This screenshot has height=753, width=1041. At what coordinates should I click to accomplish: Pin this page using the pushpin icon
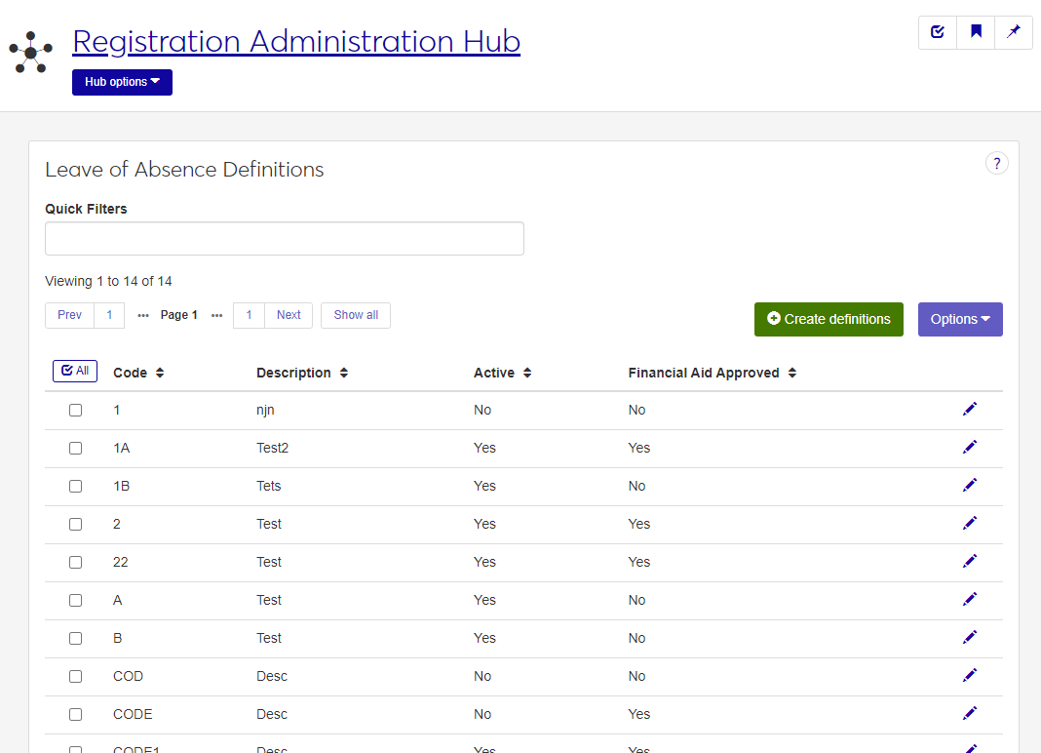click(1014, 32)
